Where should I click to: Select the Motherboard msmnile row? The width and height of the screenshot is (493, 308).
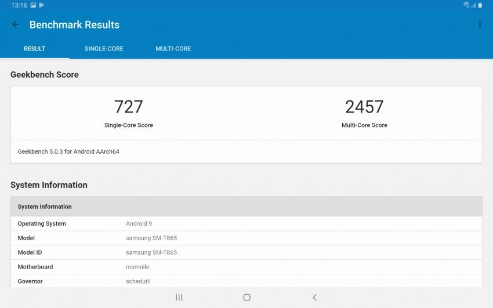pos(246,267)
